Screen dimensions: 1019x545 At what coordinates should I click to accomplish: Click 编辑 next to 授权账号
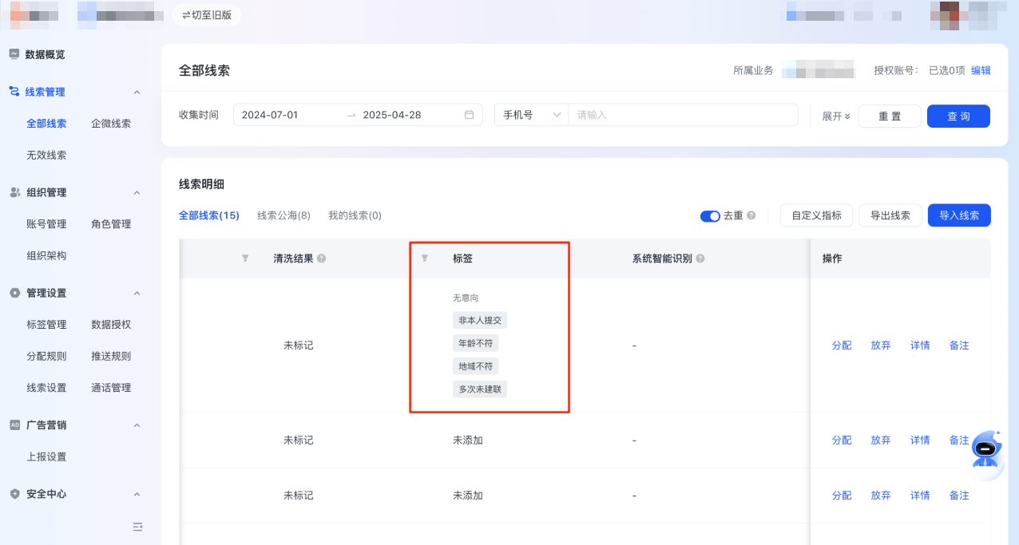981,70
